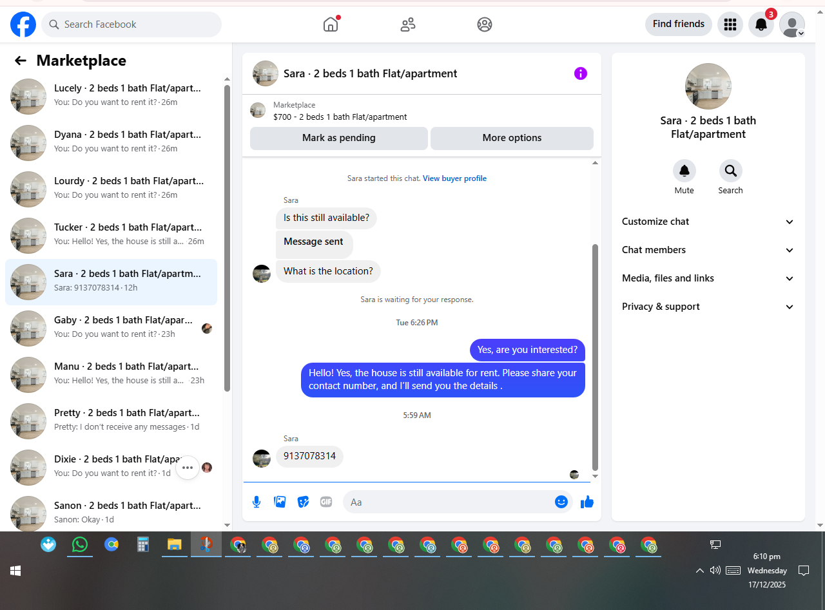
Task: Select the Sara conversation in list
Action: pos(111,282)
